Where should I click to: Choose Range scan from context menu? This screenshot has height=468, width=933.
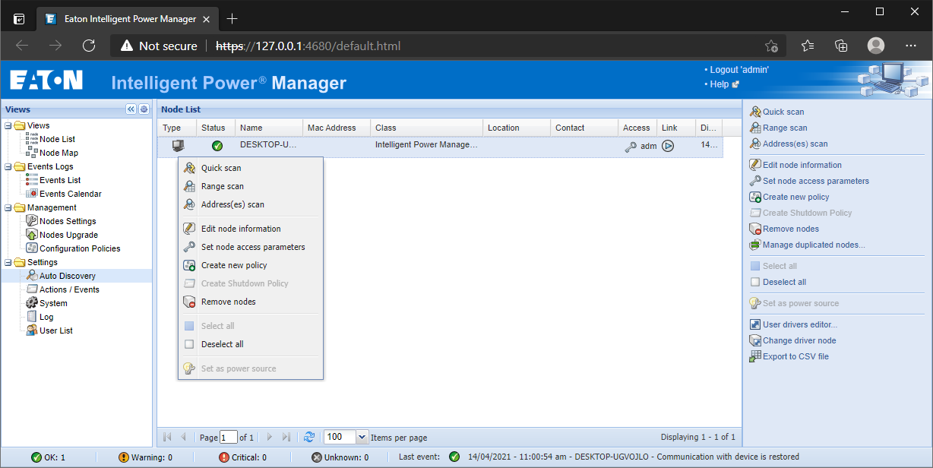[x=251, y=186]
